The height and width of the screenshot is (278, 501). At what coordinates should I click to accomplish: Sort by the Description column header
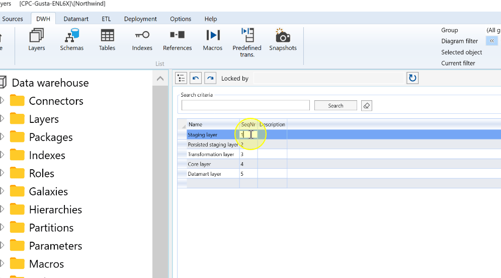click(272, 124)
